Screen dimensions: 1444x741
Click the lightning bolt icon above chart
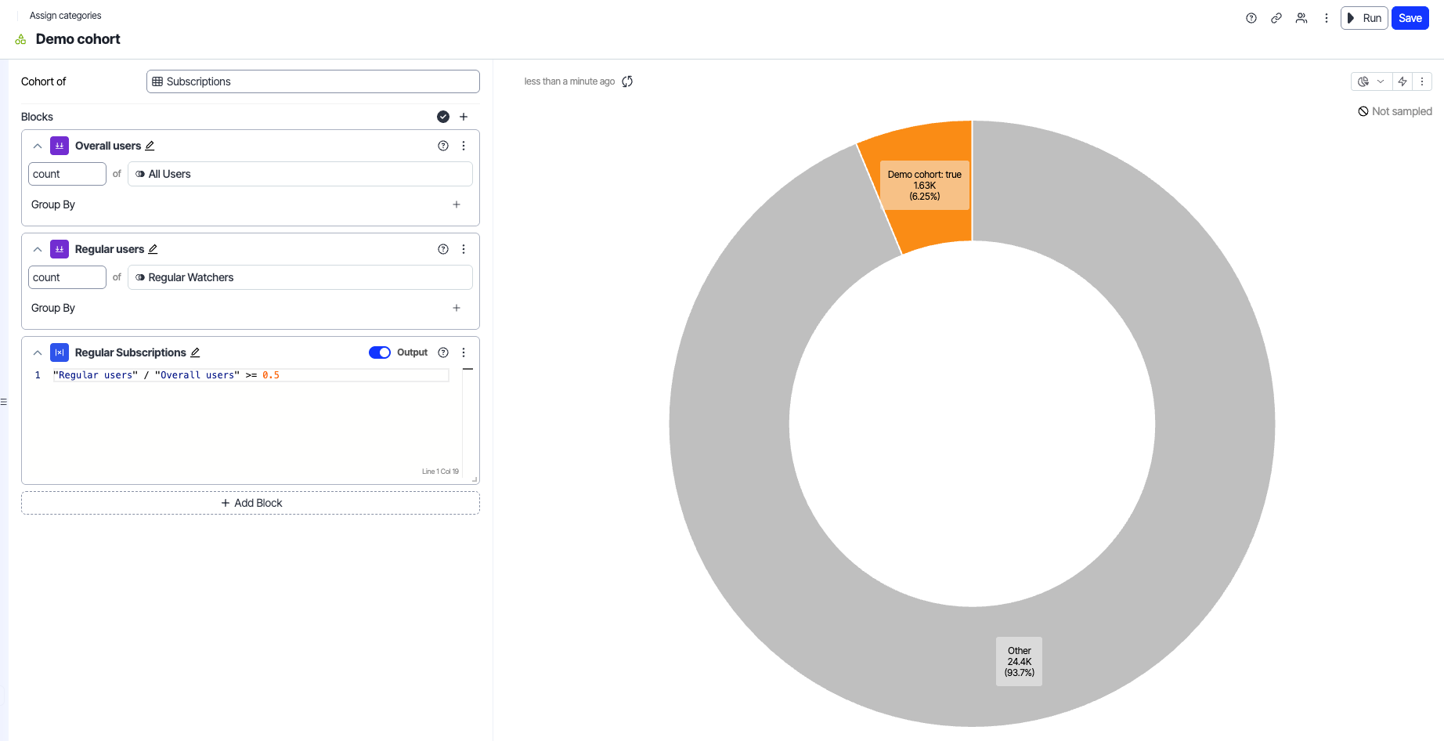tap(1402, 81)
